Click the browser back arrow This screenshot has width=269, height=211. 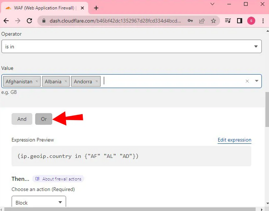click(x=6, y=21)
